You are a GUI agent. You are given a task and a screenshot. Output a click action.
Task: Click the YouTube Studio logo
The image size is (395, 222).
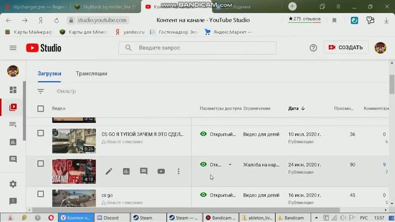click(x=44, y=48)
